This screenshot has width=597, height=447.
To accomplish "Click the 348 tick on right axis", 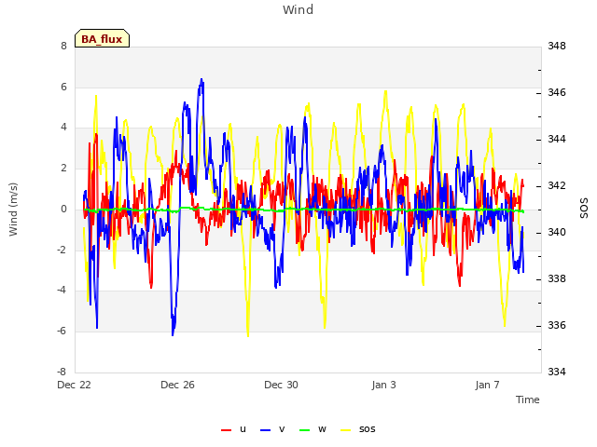I will coord(557,46).
